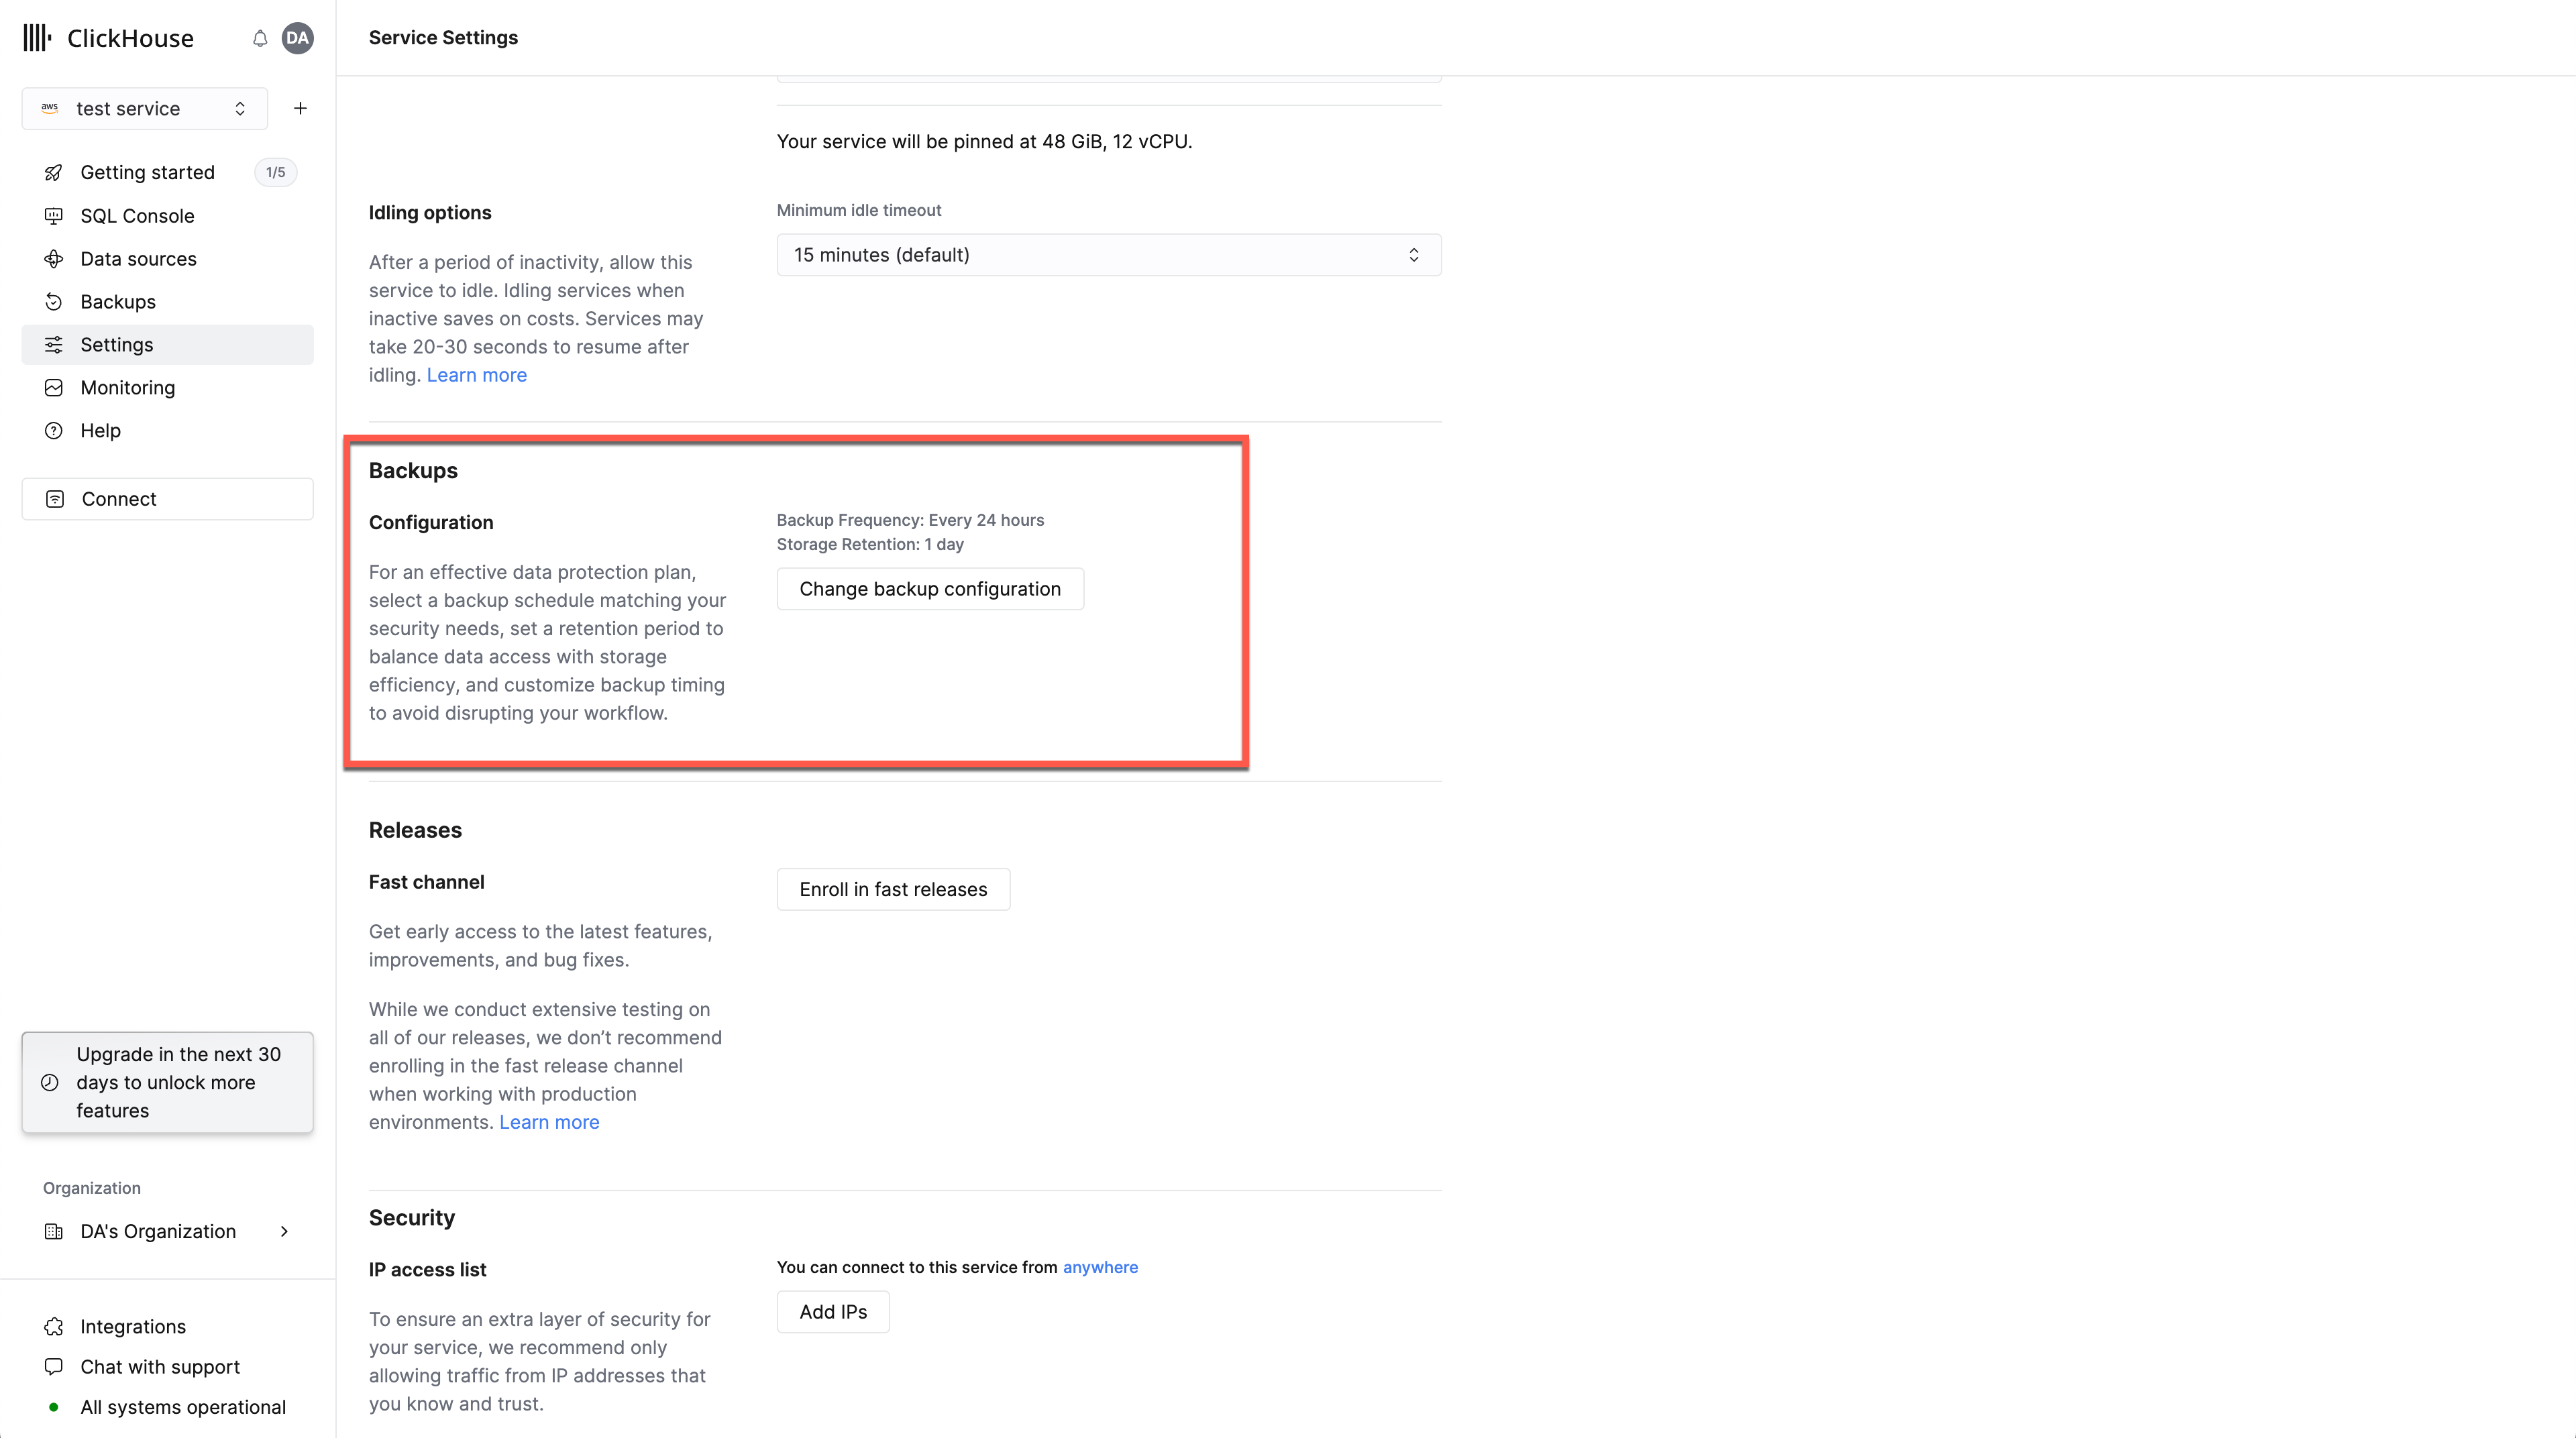2576x1438 pixels.
Task: Open Integrations menu item
Action: 133,1325
